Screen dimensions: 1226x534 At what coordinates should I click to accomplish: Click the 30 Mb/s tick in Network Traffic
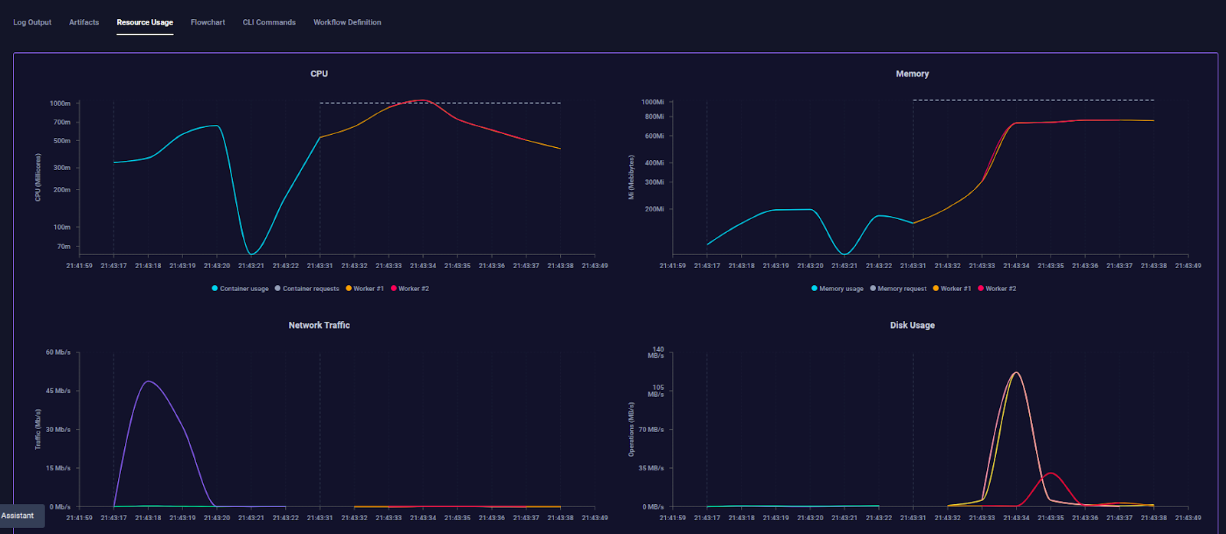pyautogui.click(x=58, y=429)
